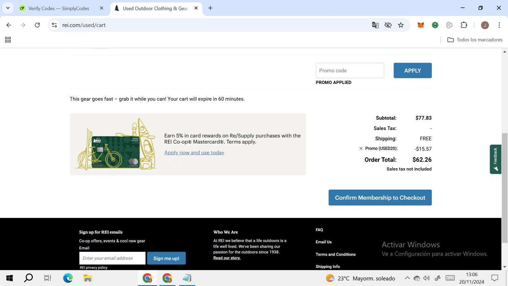The width and height of the screenshot is (508, 286).
Task: Close the Used Outdoor Clothing & Gear tab
Action: [196, 8]
